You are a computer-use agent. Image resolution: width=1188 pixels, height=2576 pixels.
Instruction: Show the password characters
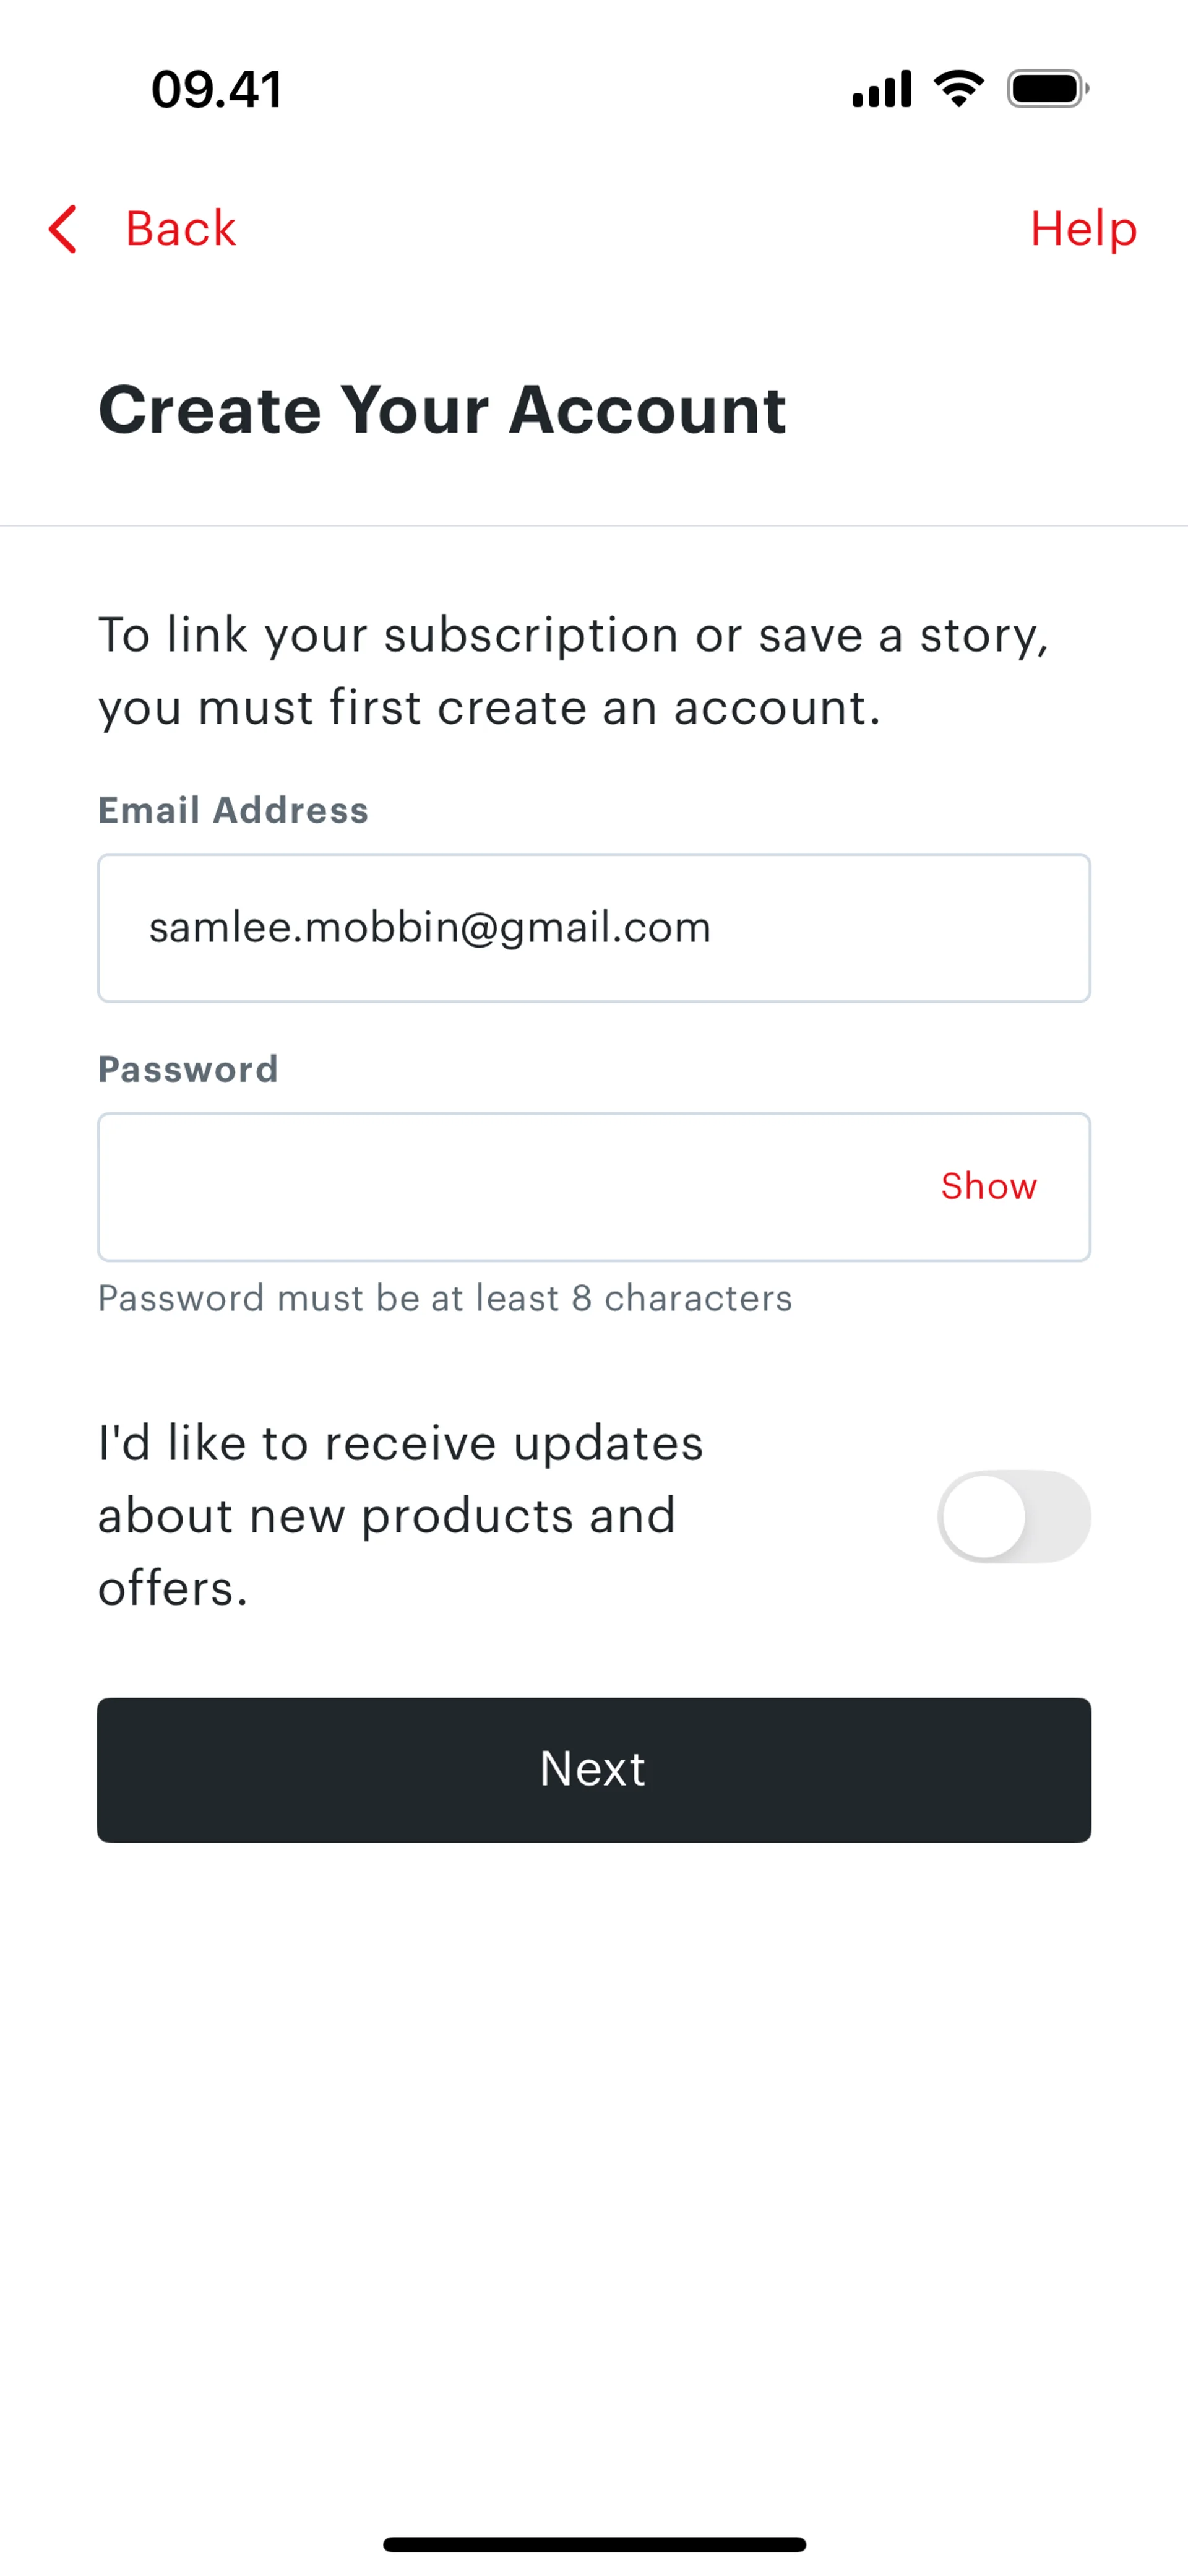[988, 1187]
